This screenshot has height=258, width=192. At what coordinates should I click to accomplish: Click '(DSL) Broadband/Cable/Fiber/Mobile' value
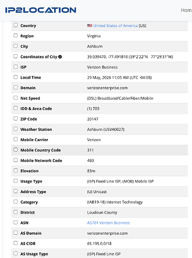120,98
